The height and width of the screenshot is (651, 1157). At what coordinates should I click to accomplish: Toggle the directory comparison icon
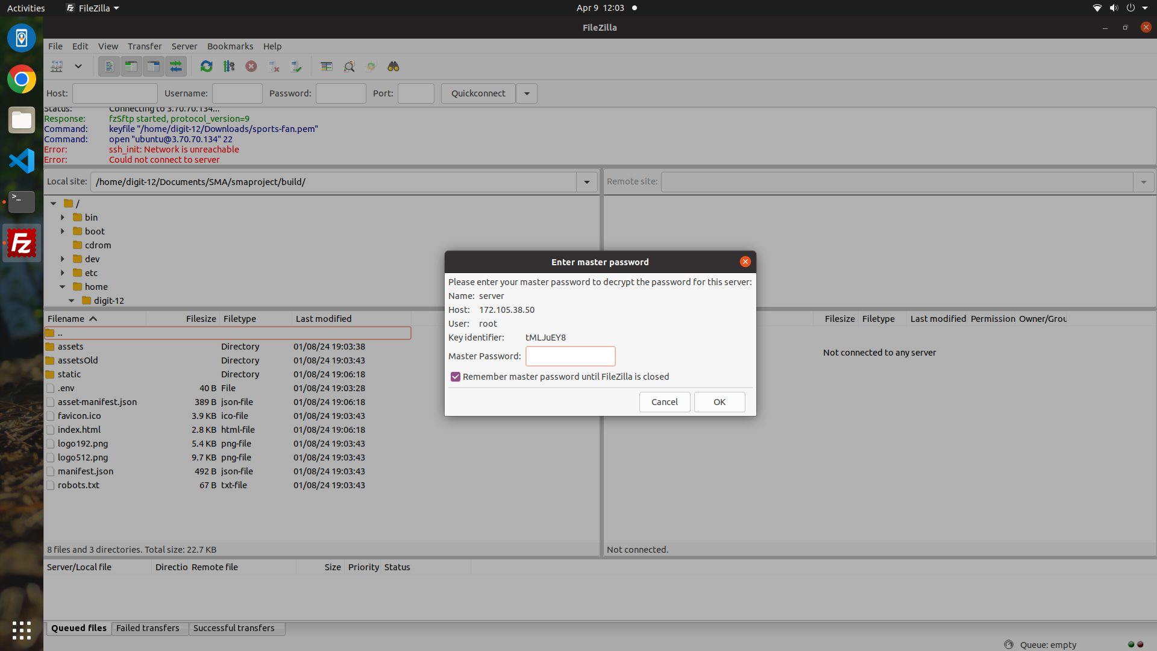tap(349, 66)
